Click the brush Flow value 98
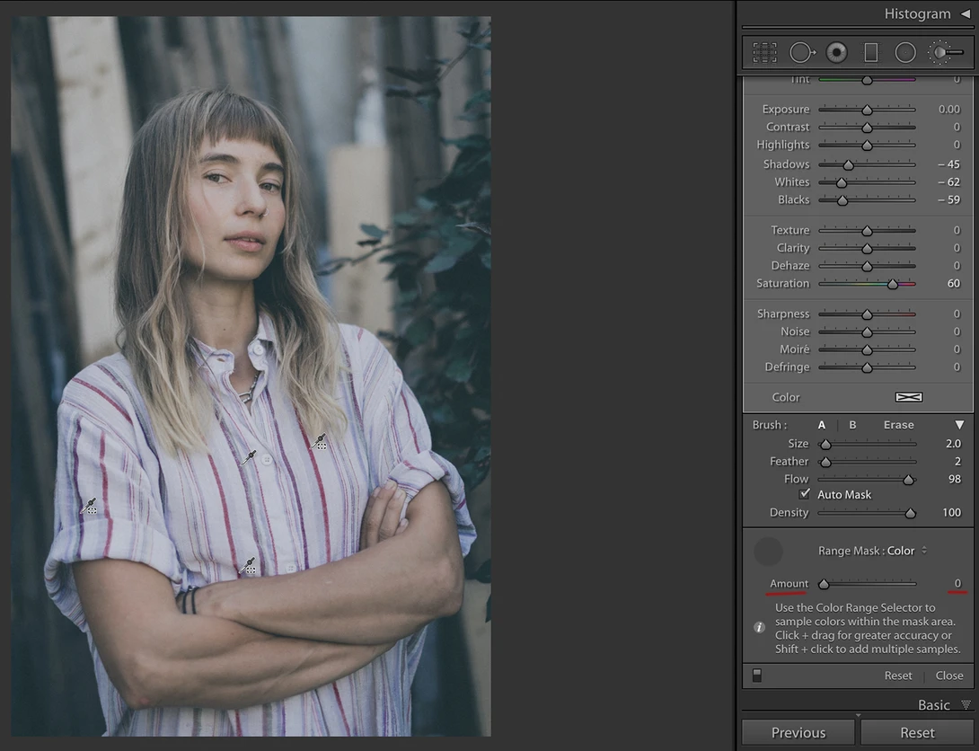 click(955, 479)
